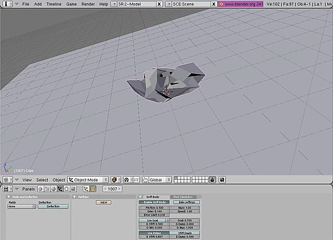Click the render this view icon

[x=222, y=180]
